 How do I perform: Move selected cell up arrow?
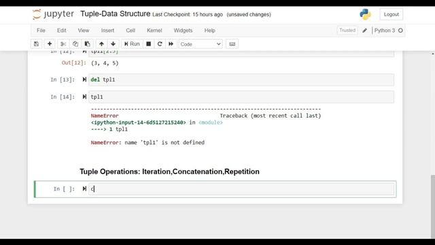click(101, 44)
